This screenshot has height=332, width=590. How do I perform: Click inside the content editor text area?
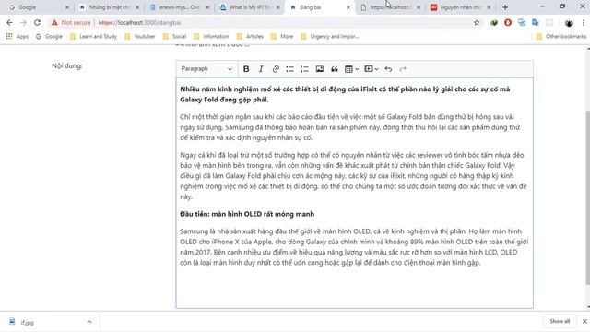point(354,193)
